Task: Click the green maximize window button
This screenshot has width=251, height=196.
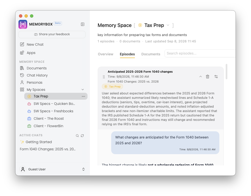Action: [32, 16]
